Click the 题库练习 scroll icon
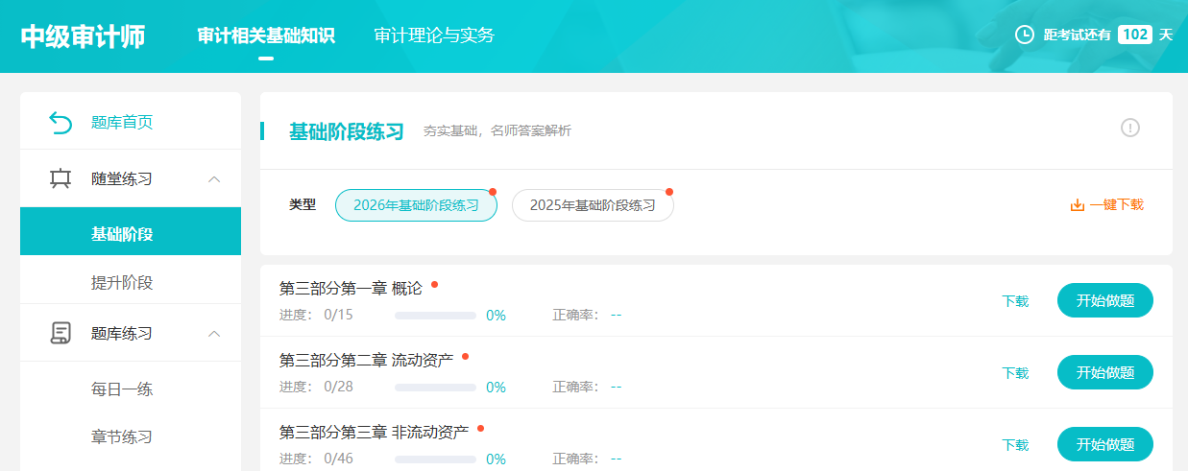This screenshot has height=471, width=1188. pos(61,333)
